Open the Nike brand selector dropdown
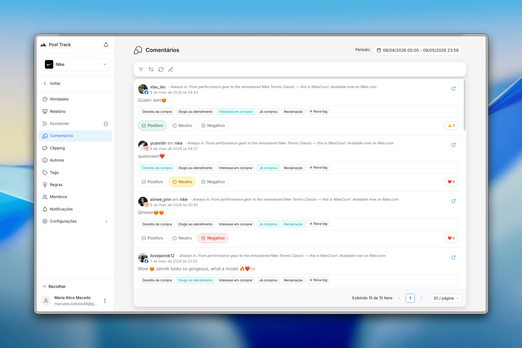 (x=75, y=64)
